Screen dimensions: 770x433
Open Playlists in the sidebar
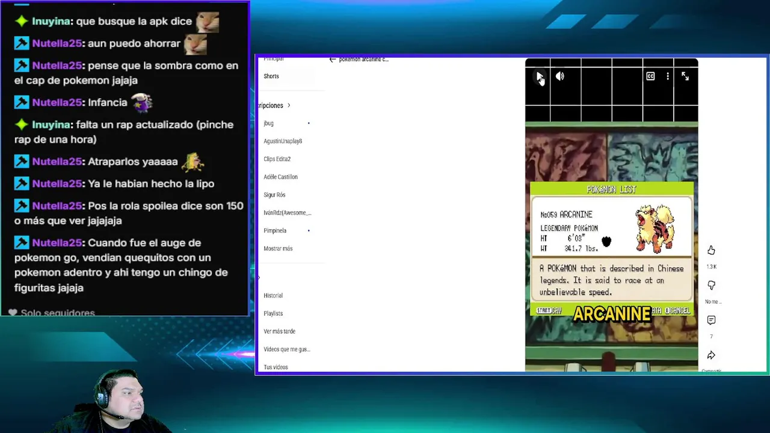point(273,314)
